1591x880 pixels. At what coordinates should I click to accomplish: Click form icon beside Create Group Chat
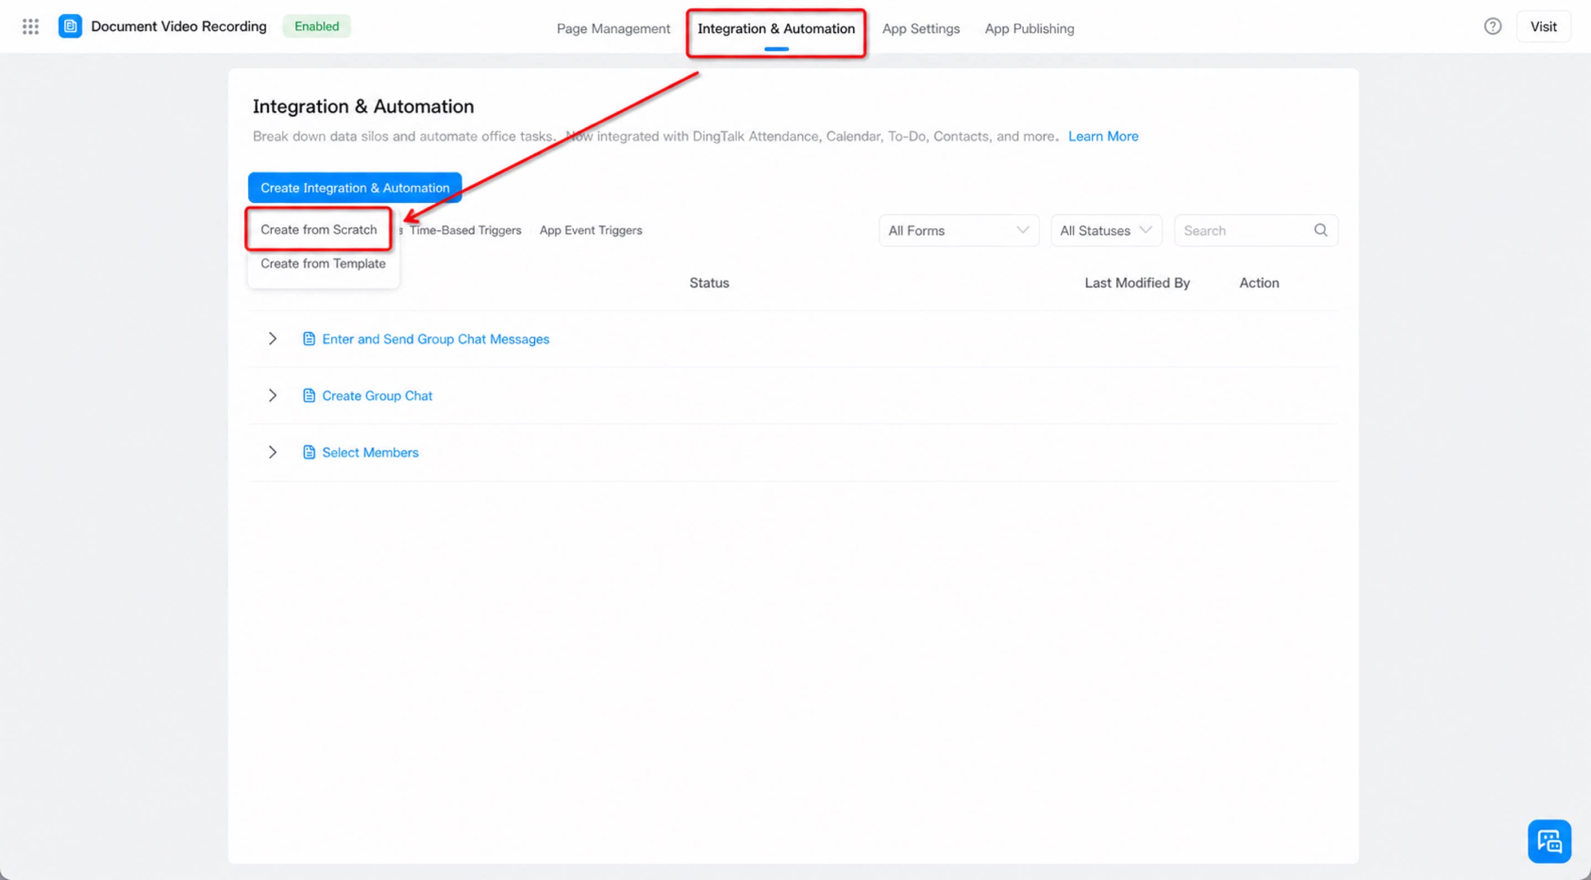pyautogui.click(x=309, y=395)
